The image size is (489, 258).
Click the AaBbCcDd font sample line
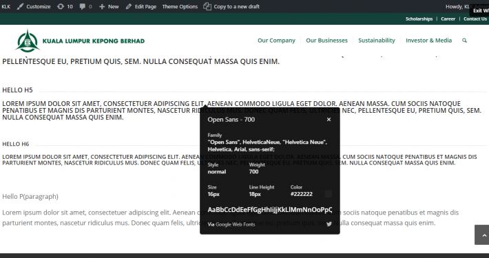(x=270, y=210)
